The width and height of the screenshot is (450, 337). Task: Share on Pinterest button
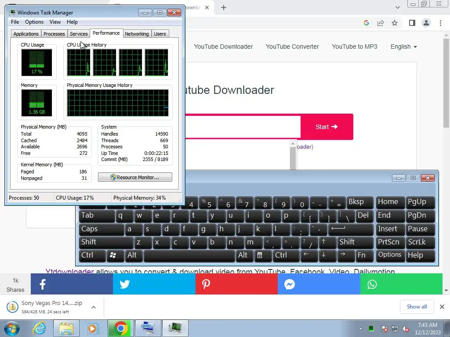point(236,284)
